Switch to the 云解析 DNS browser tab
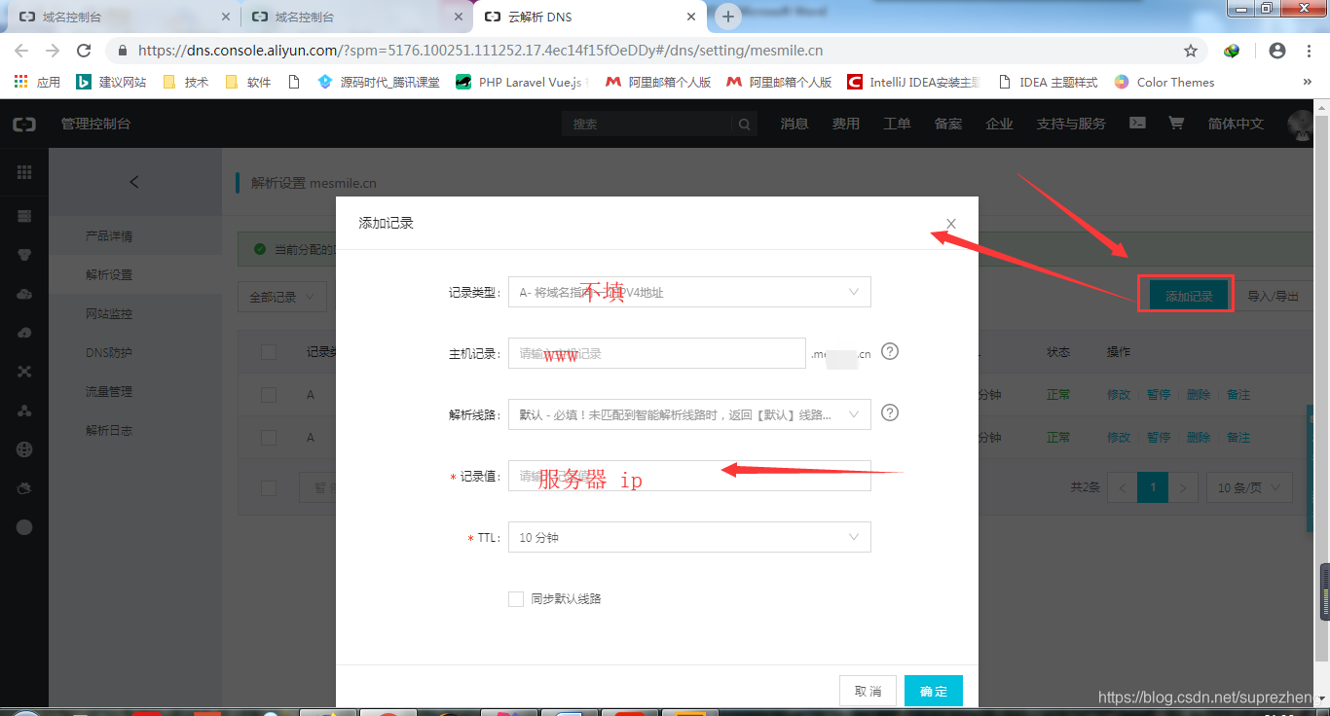 coord(590,17)
